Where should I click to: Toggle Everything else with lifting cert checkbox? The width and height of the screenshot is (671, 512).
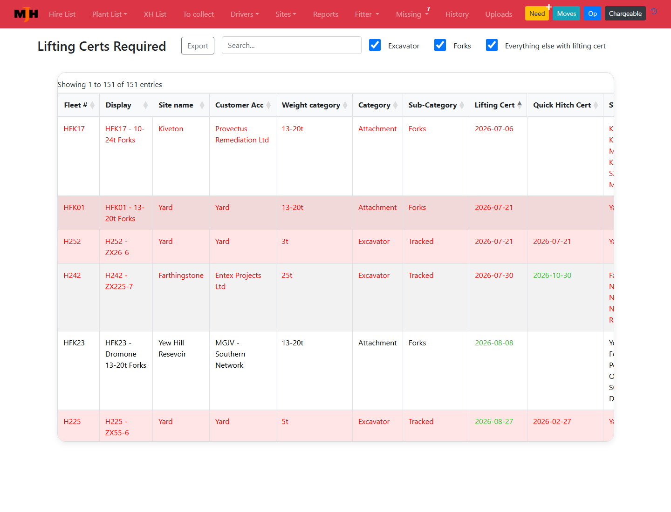[492, 45]
